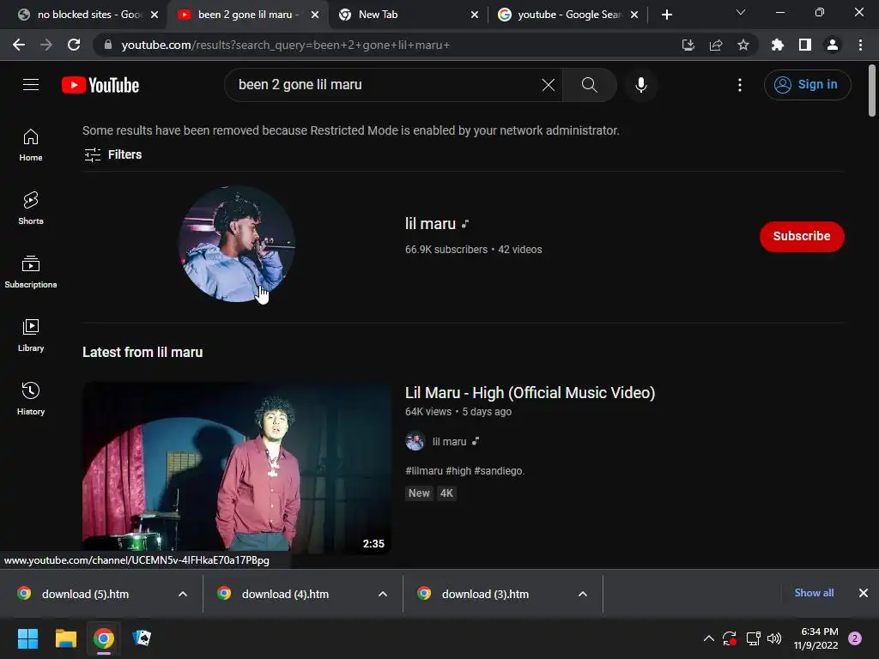Close the downloads bar
Viewport: 879px width, 659px height.
pos(864,593)
